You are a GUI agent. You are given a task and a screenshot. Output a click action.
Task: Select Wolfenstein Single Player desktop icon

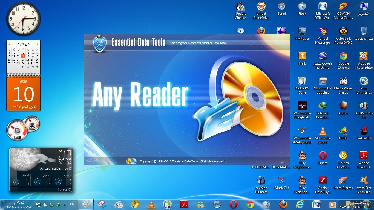pyautogui.click(x=302, y=110)
